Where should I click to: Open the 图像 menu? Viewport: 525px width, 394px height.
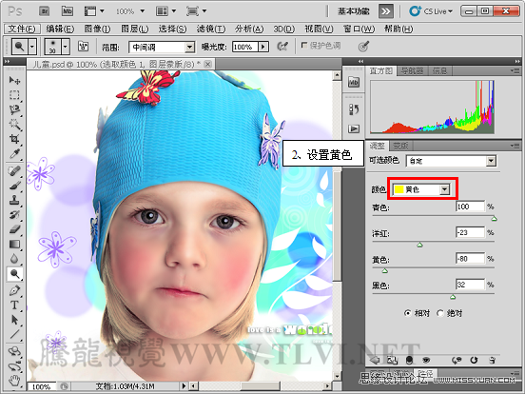[x=97, y=29]
